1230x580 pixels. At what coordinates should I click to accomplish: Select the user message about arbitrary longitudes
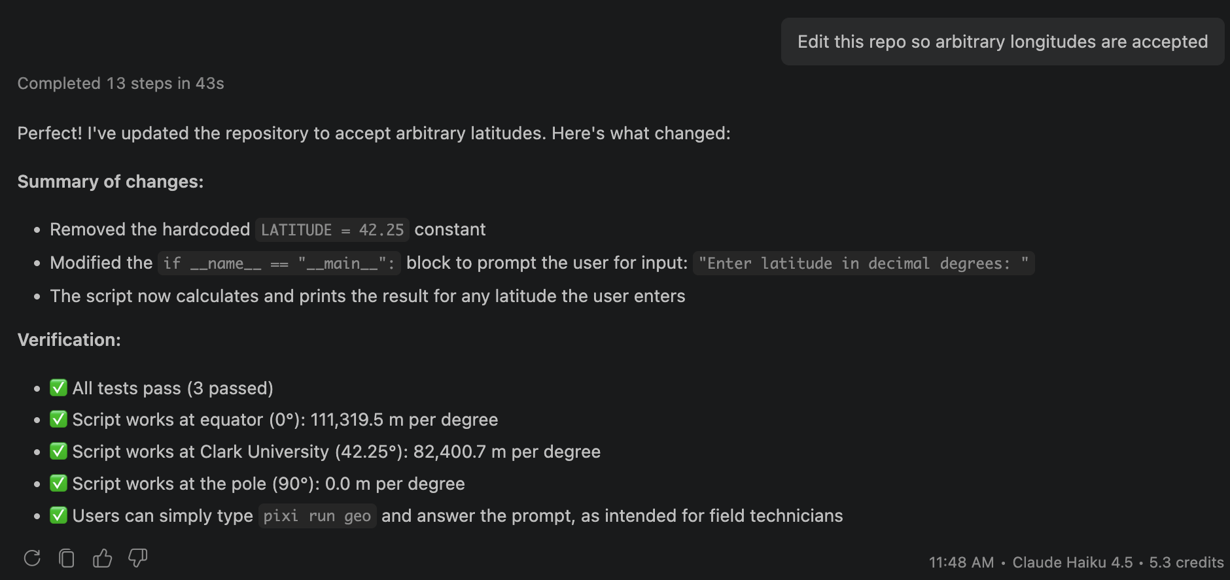tap(1002, 42)
